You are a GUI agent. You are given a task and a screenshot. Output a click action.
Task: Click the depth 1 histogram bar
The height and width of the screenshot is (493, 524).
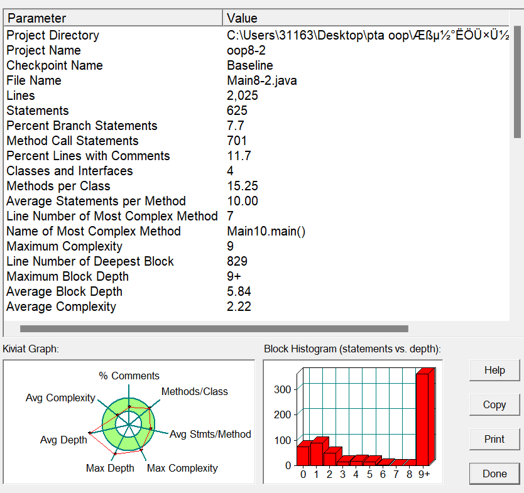click(x=319, y=452)
